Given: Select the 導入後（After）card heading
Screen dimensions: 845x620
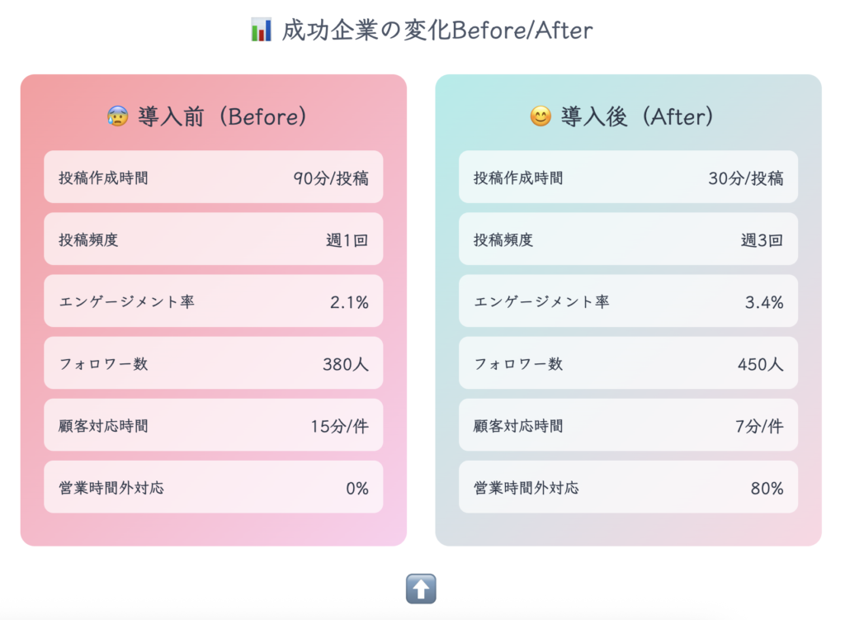Looking at the screenshot, I should (636, 117).
